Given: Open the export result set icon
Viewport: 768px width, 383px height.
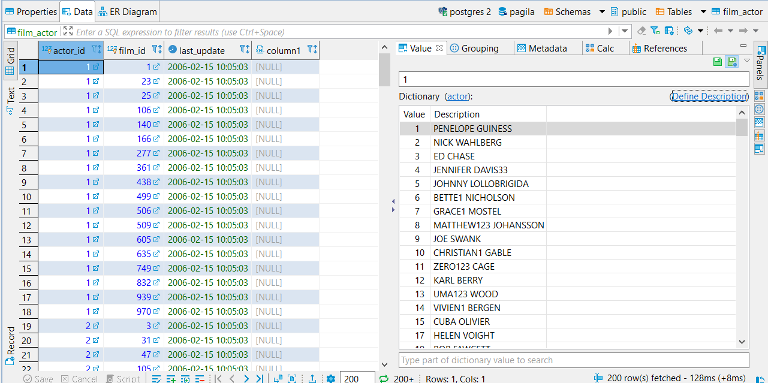Looking at the screenshot, I should point(313,379).
